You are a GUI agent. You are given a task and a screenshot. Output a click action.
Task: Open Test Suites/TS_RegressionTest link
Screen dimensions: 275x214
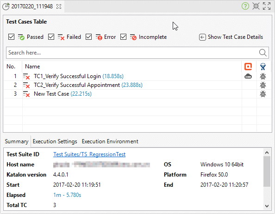(89, 154)
